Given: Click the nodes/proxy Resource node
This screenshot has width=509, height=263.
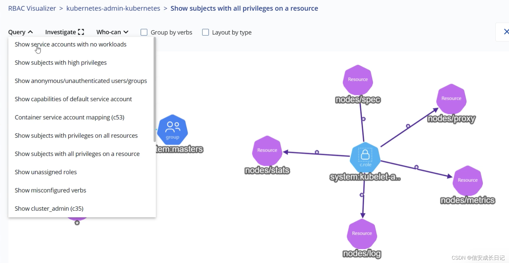Looking at the screenshot, I should pyautogui.click(x=451, y=98).
